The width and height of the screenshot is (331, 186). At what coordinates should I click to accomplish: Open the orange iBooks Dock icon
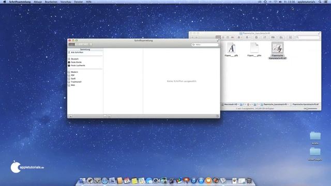click(x=208, y=181)
